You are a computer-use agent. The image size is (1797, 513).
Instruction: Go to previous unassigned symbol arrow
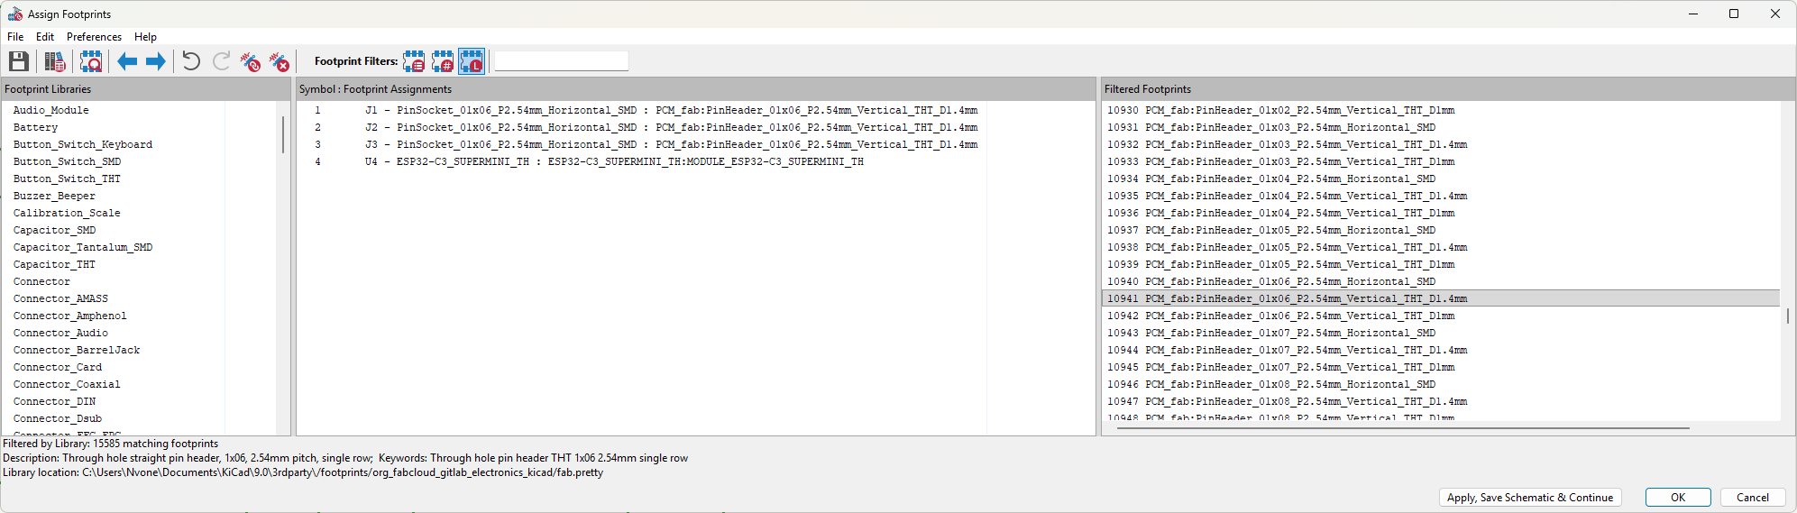[127, 61]
